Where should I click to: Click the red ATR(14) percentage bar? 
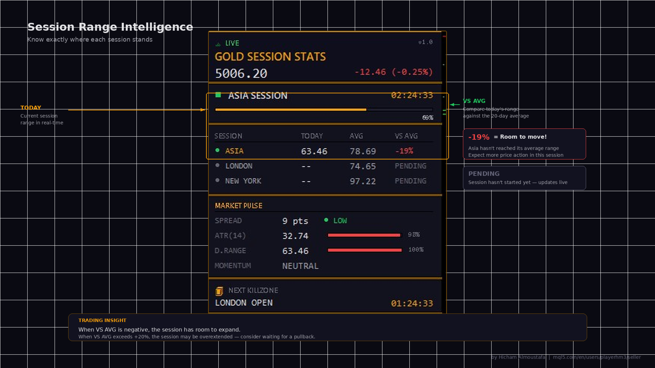tap(364, 235)
